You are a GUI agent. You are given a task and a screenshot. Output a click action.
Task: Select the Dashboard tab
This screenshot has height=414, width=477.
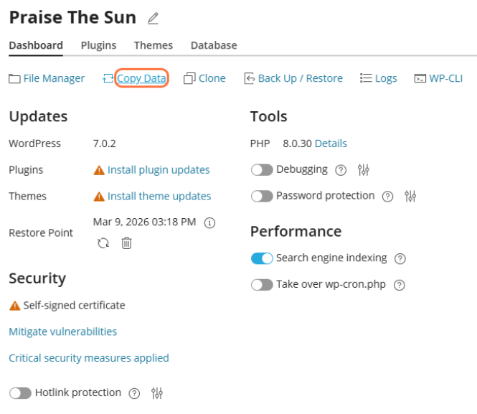click(36, 45)
